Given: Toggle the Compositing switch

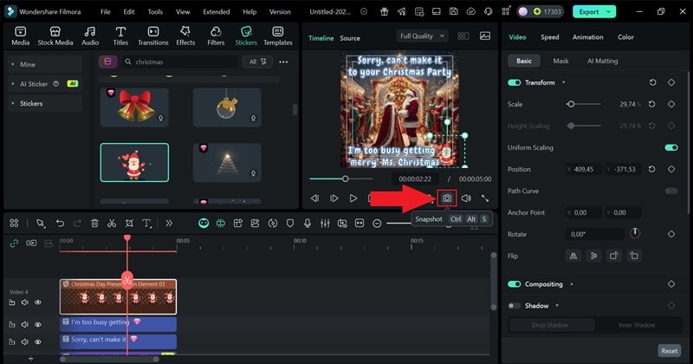Looking at the screenshot, I should [x=514, y=284].
